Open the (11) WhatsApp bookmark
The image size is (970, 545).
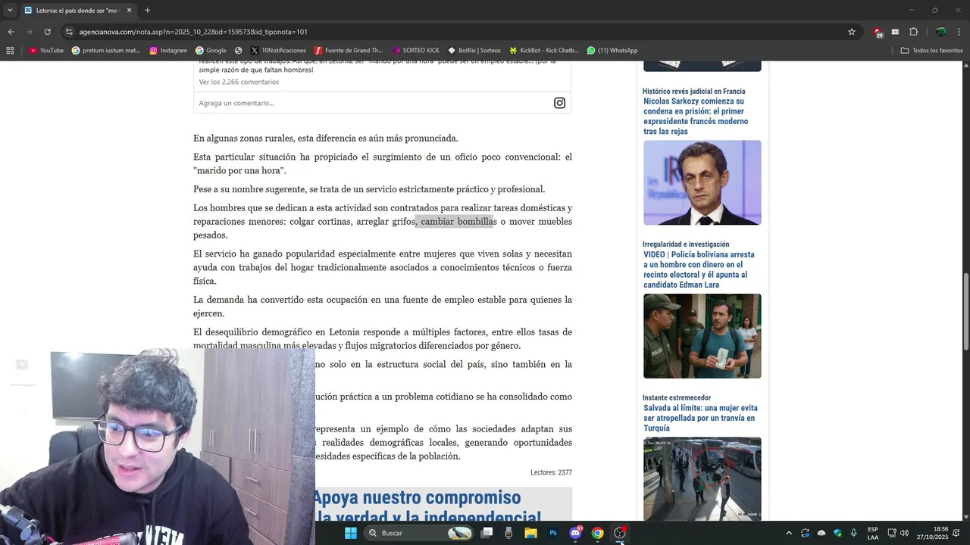612,51
